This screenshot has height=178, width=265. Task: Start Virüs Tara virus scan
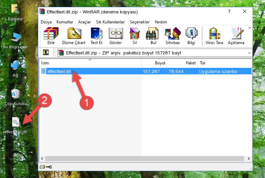[214, 36]
